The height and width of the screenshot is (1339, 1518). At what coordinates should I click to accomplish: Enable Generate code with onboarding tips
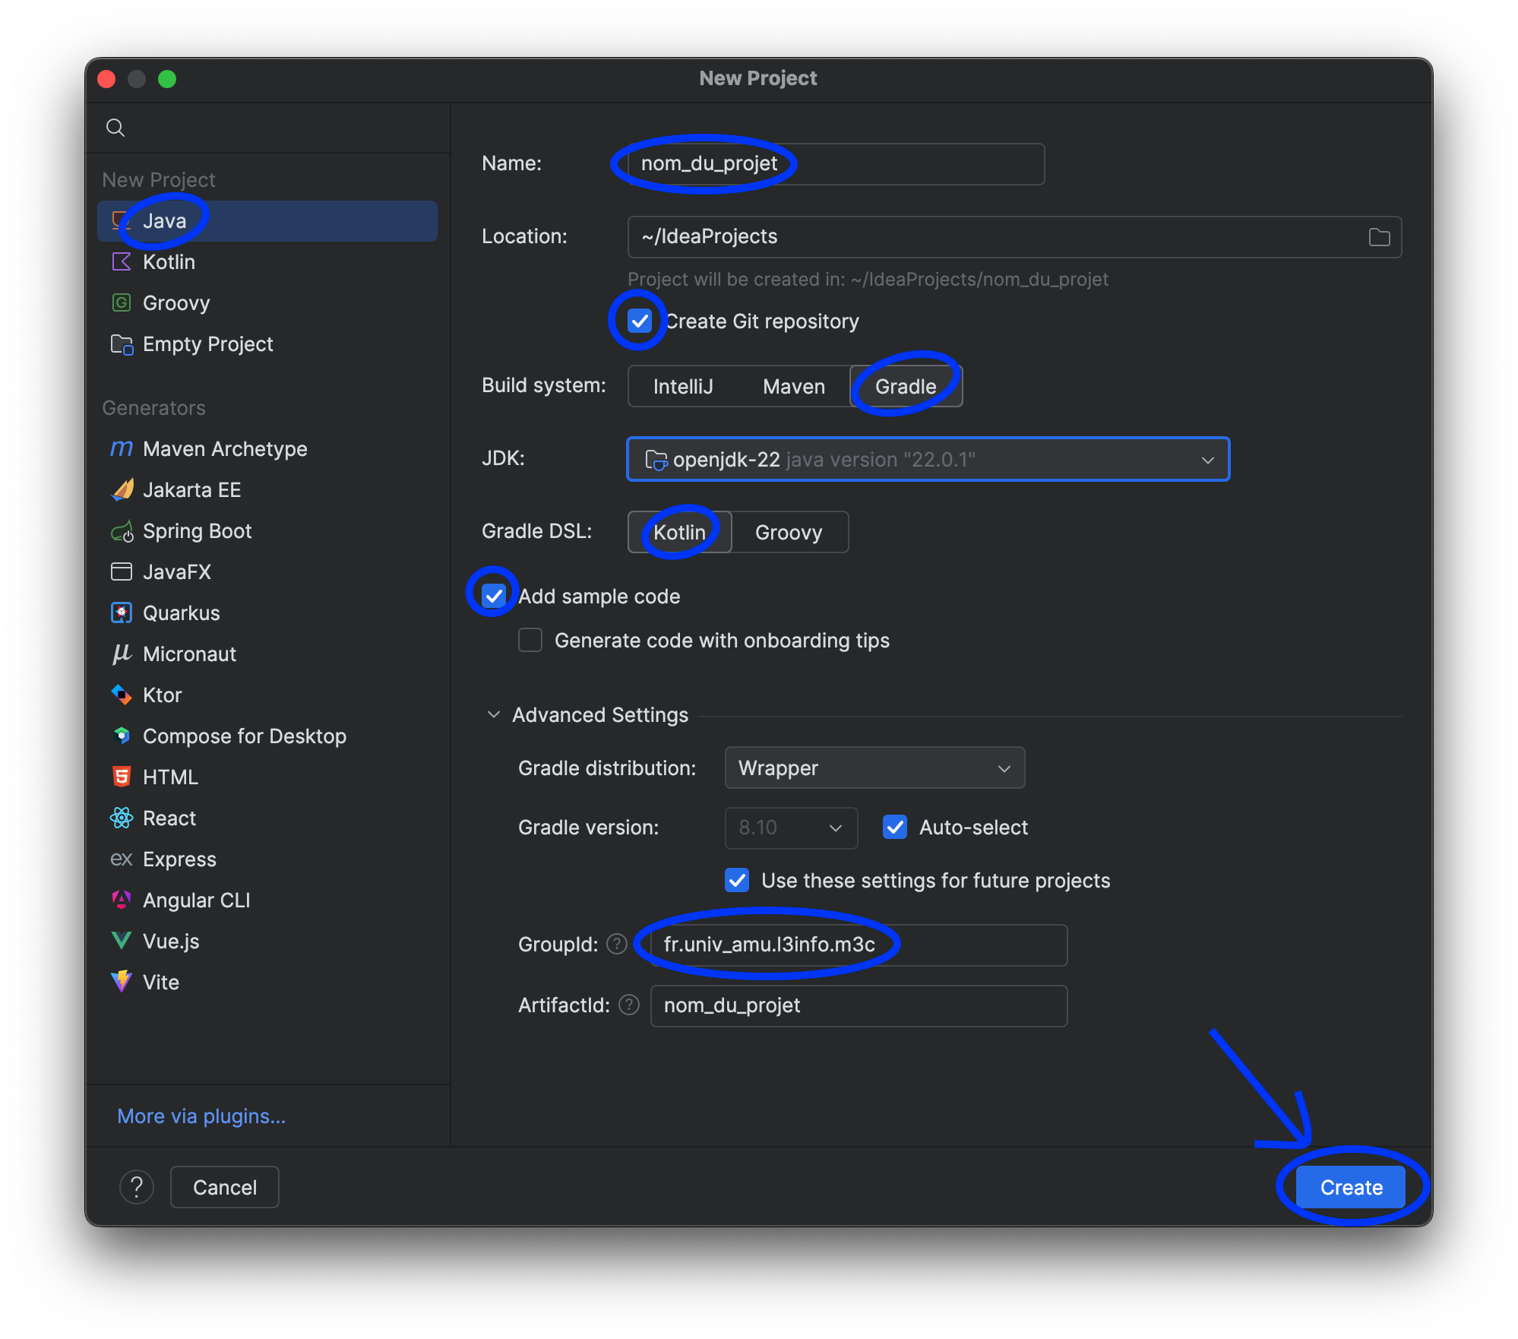coord(530,641)
